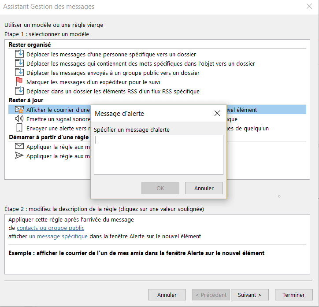319x307 pixels.
Task: Click the 'Démarrer à partir d'une règle' header
Action: coord(49,137)
